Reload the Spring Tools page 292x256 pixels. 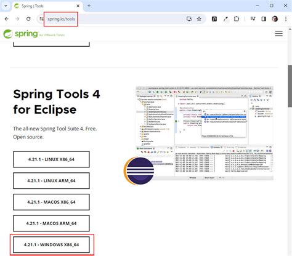[28, 19]
